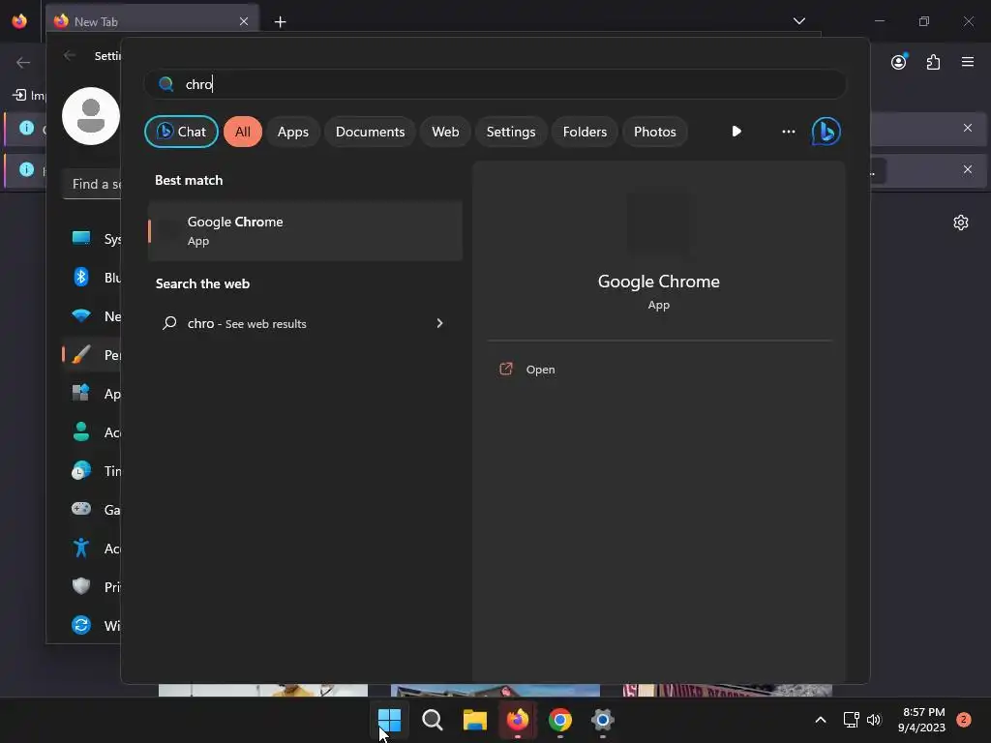The height and width of the screenshot is (743, 991).
Task: Open notification center badge
Action: 964,720
